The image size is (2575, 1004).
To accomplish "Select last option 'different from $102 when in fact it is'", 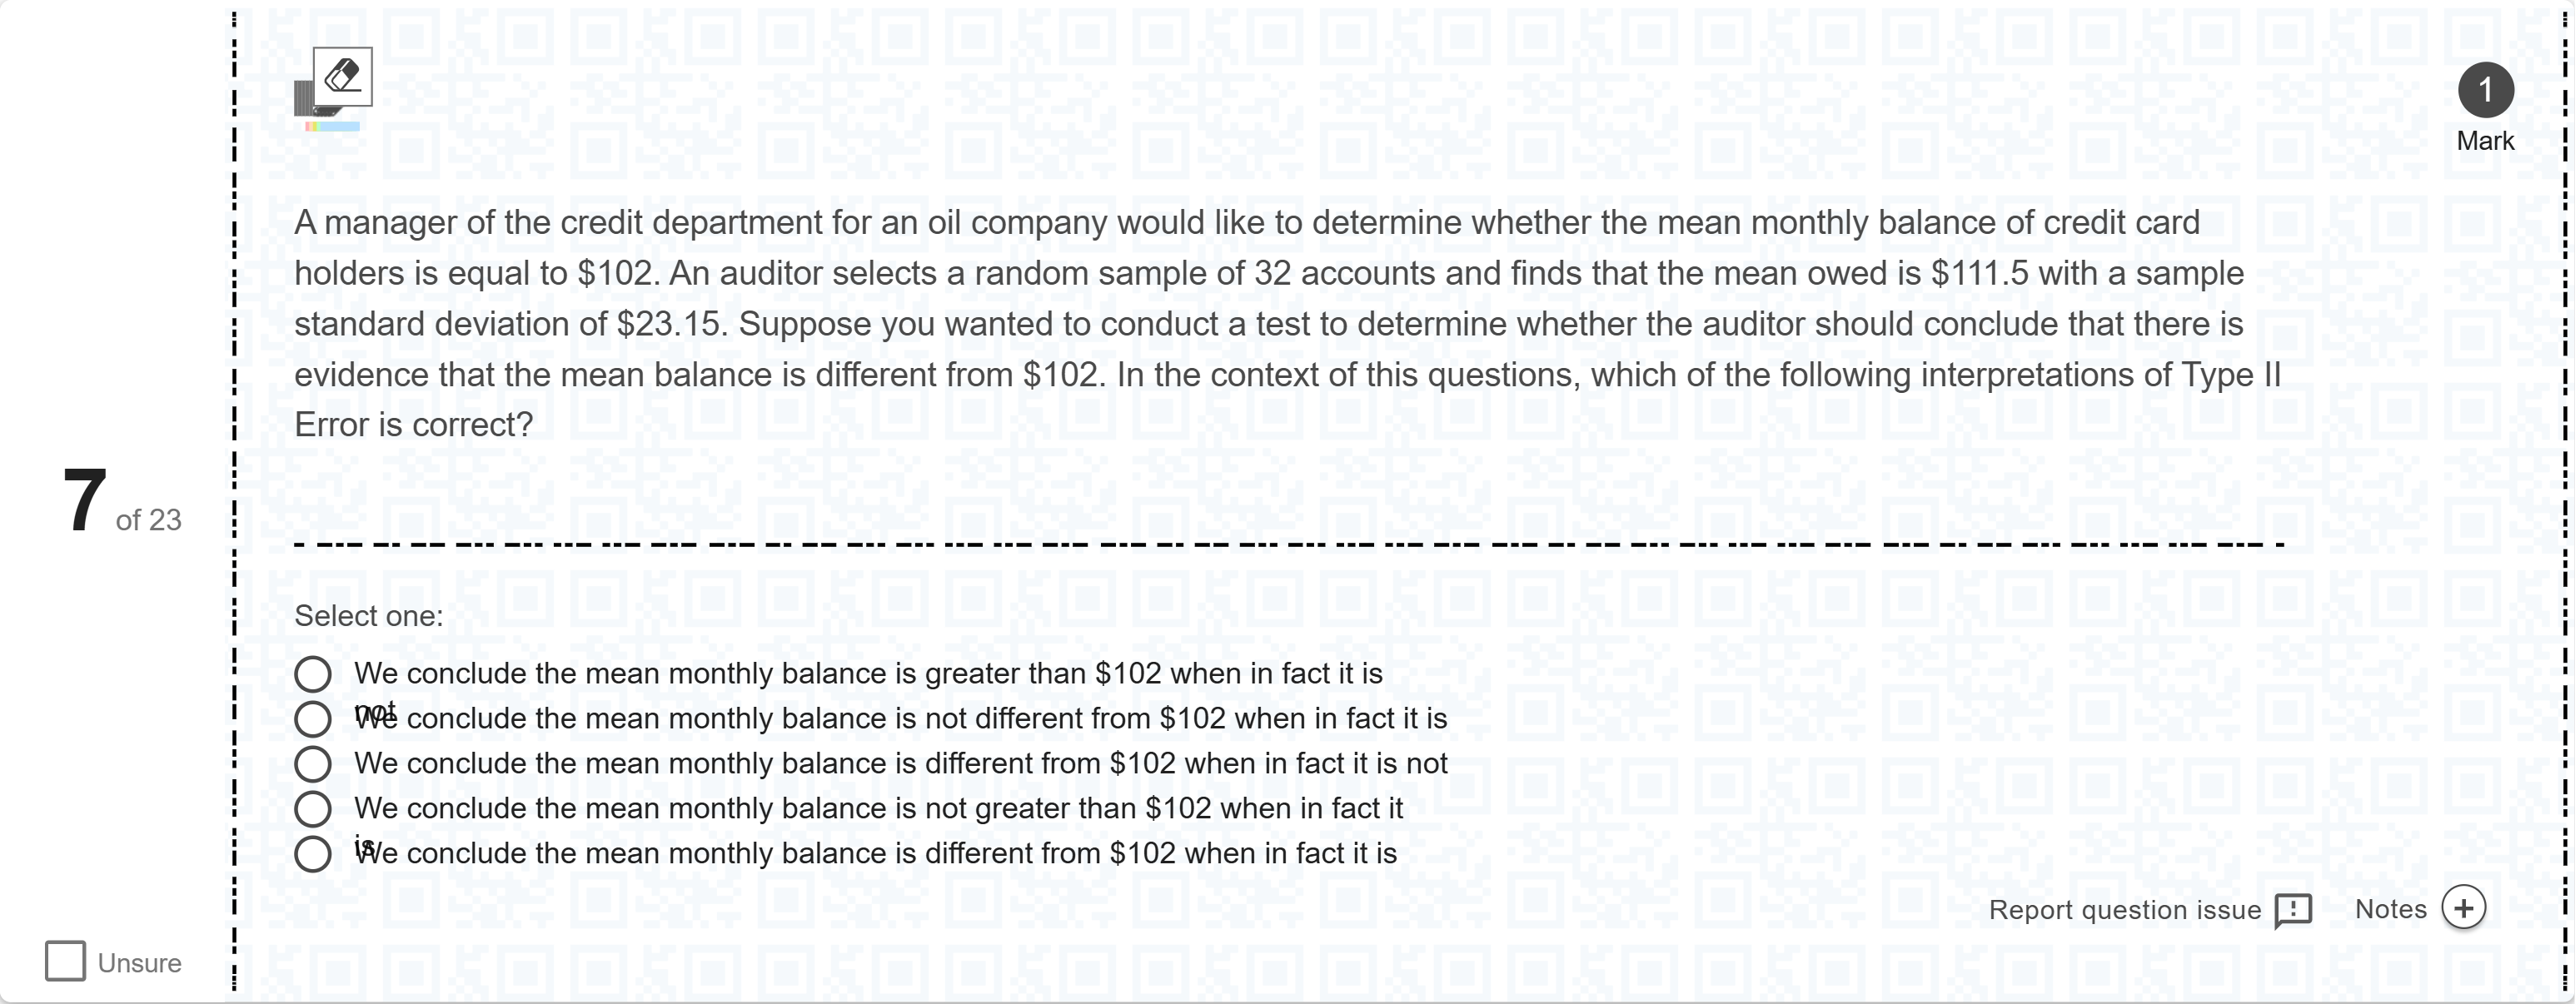I will tap(313, 854).
